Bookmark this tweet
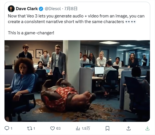The image size is (155, 135). pyautogui.click(x=107, y=128)
